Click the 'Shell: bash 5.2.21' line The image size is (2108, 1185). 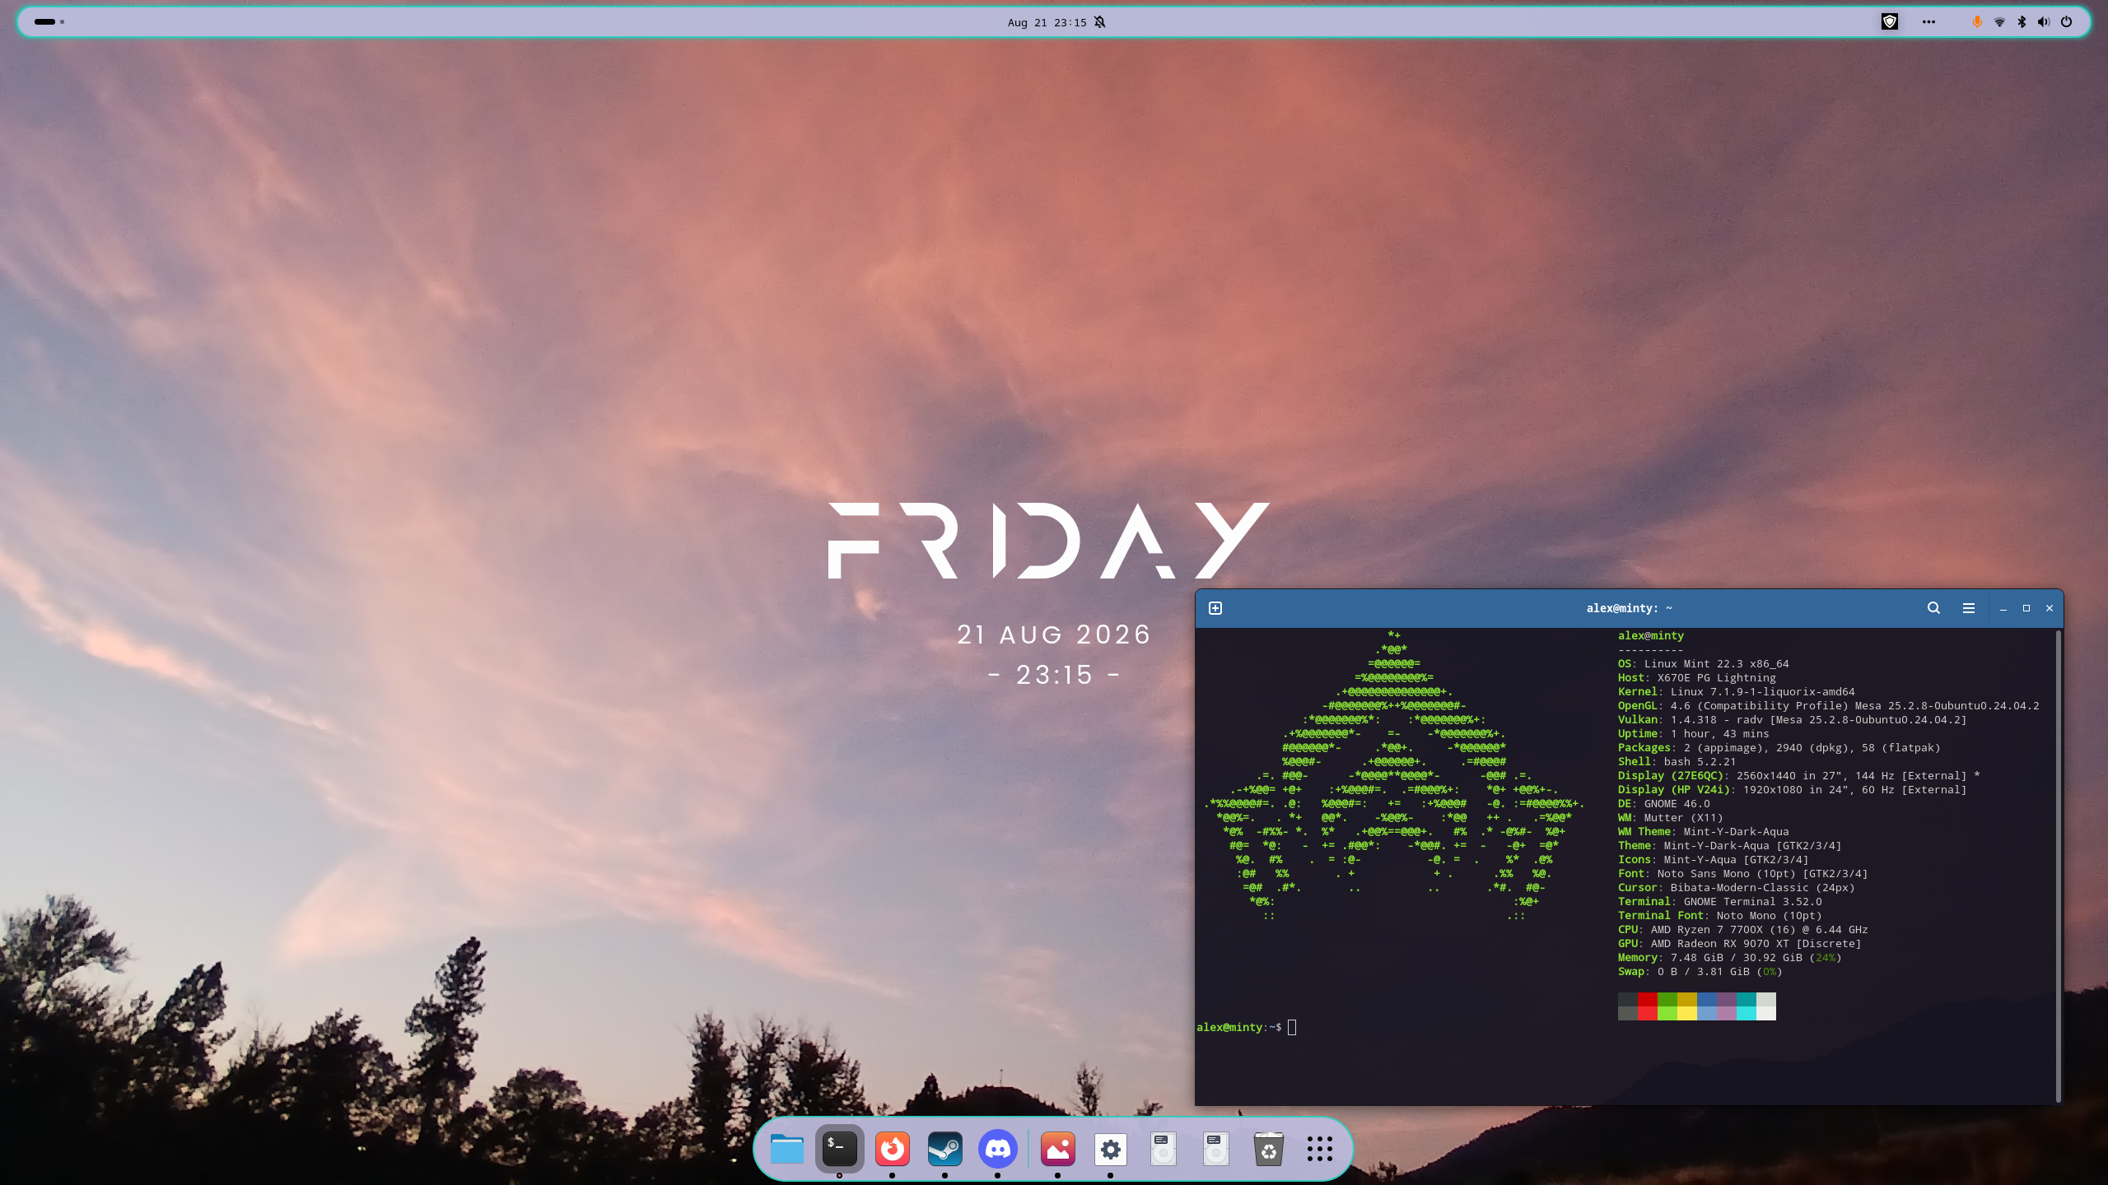pos(1677,761)
